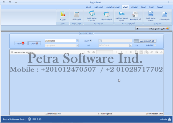The height and width of the screenshot is (123, 173).
Task: Open the active 21/11/2013 date picker dropdown
Action: [77, 41]
